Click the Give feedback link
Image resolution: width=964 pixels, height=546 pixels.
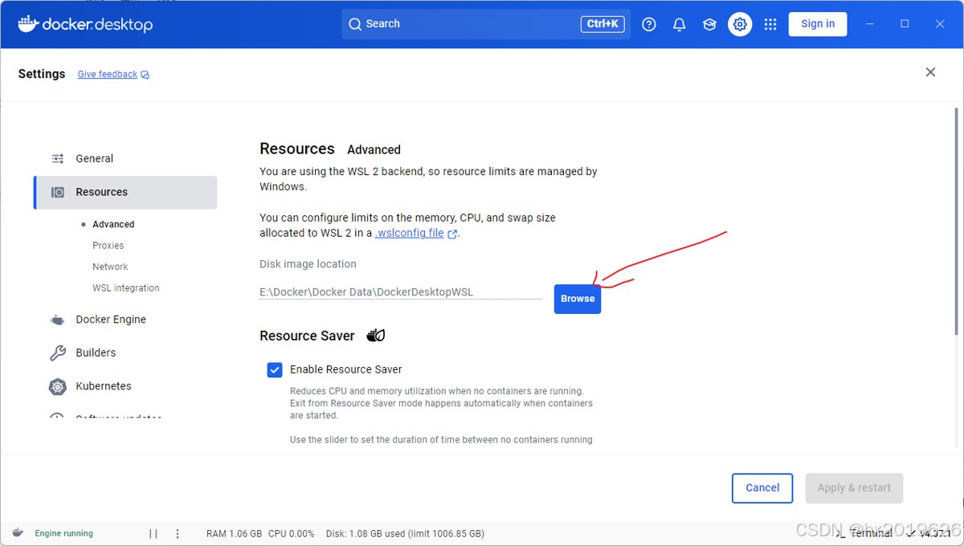[x=108, y=75]
